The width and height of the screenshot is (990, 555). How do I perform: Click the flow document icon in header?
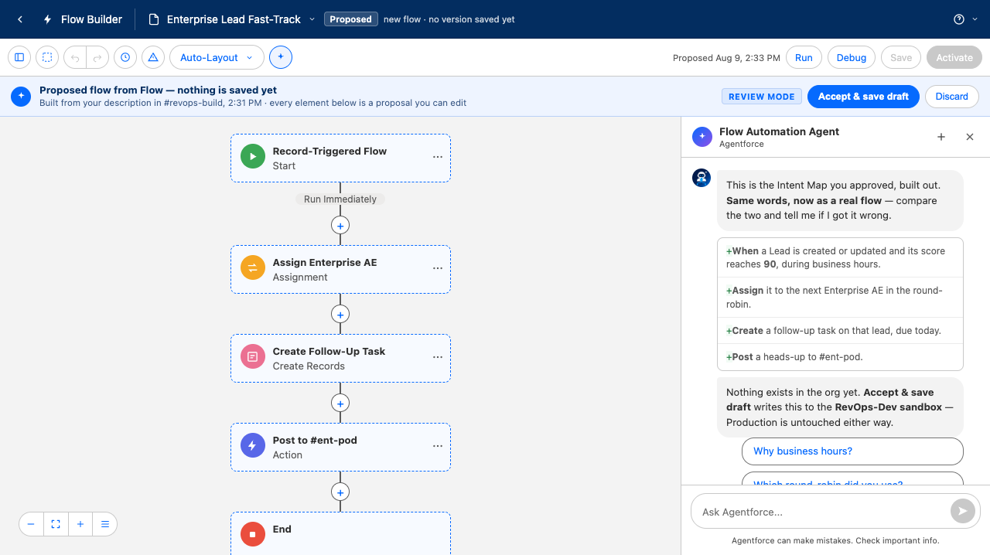coord(153,19)
